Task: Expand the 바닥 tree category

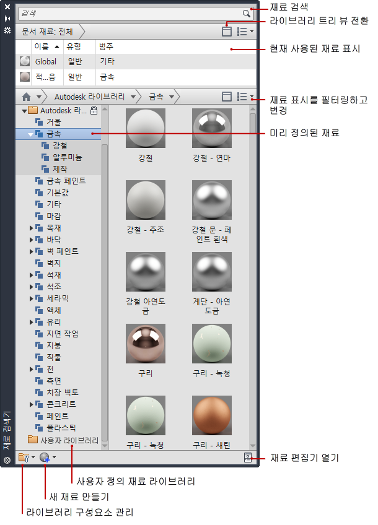Action: pyautogui.click(x=31, y=240)
